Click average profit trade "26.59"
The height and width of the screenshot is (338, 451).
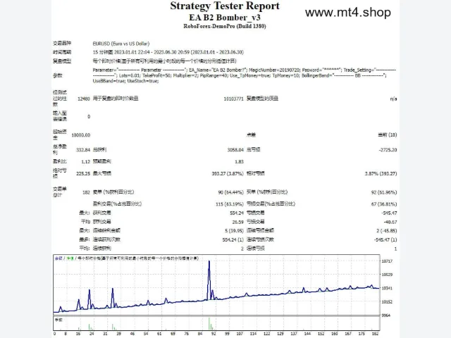pyautogui.click(x=238, y=222)
